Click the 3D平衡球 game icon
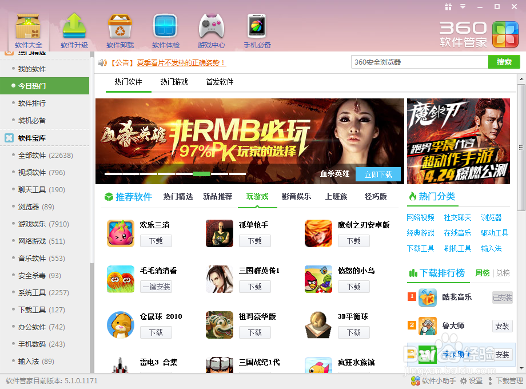This screenshot has height=389, width=526. tap(318, 324)
